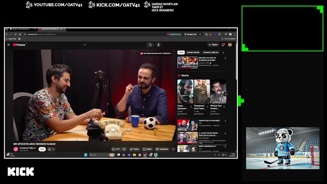The image size is (327, 184).
Task: Open the 90'larda Özel Harekat short thumbnail
Action: tap(218, 91)
